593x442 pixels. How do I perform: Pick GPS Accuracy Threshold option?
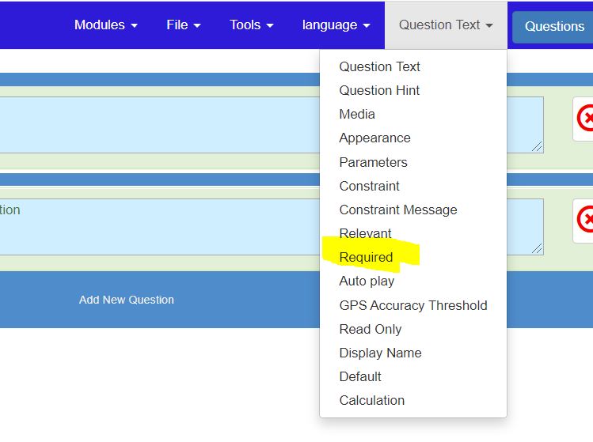(x=412, y=305)
